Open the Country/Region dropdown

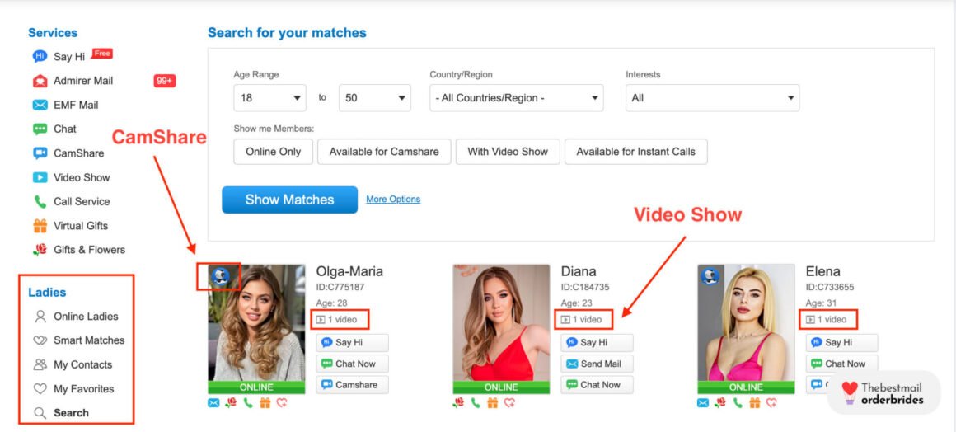(x=517, y=97)
